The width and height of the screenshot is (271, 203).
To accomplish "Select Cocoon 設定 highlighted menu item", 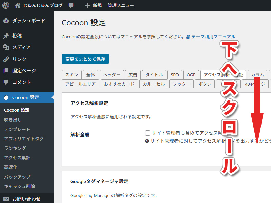I will coord(27,97).
